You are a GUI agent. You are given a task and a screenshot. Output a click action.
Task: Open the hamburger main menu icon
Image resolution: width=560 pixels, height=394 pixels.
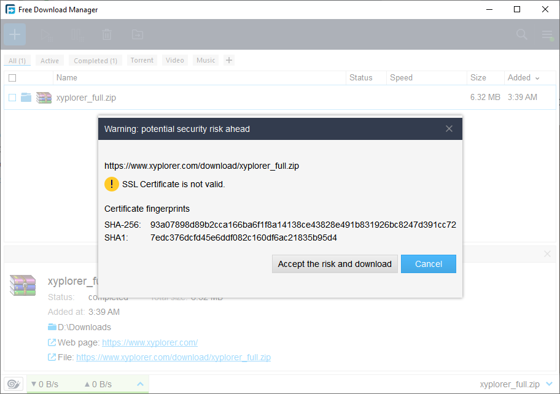click(547, 35)
